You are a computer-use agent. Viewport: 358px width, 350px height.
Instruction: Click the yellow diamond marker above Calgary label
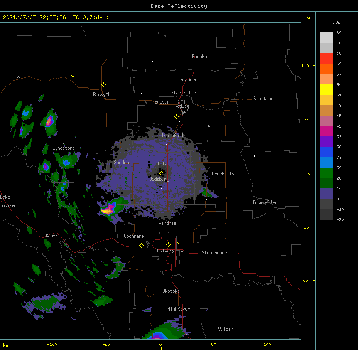pos(168,244)
